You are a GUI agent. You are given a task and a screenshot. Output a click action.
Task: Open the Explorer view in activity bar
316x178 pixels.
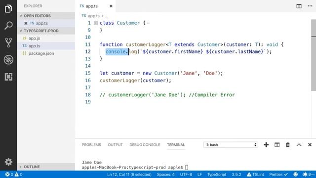8,9
